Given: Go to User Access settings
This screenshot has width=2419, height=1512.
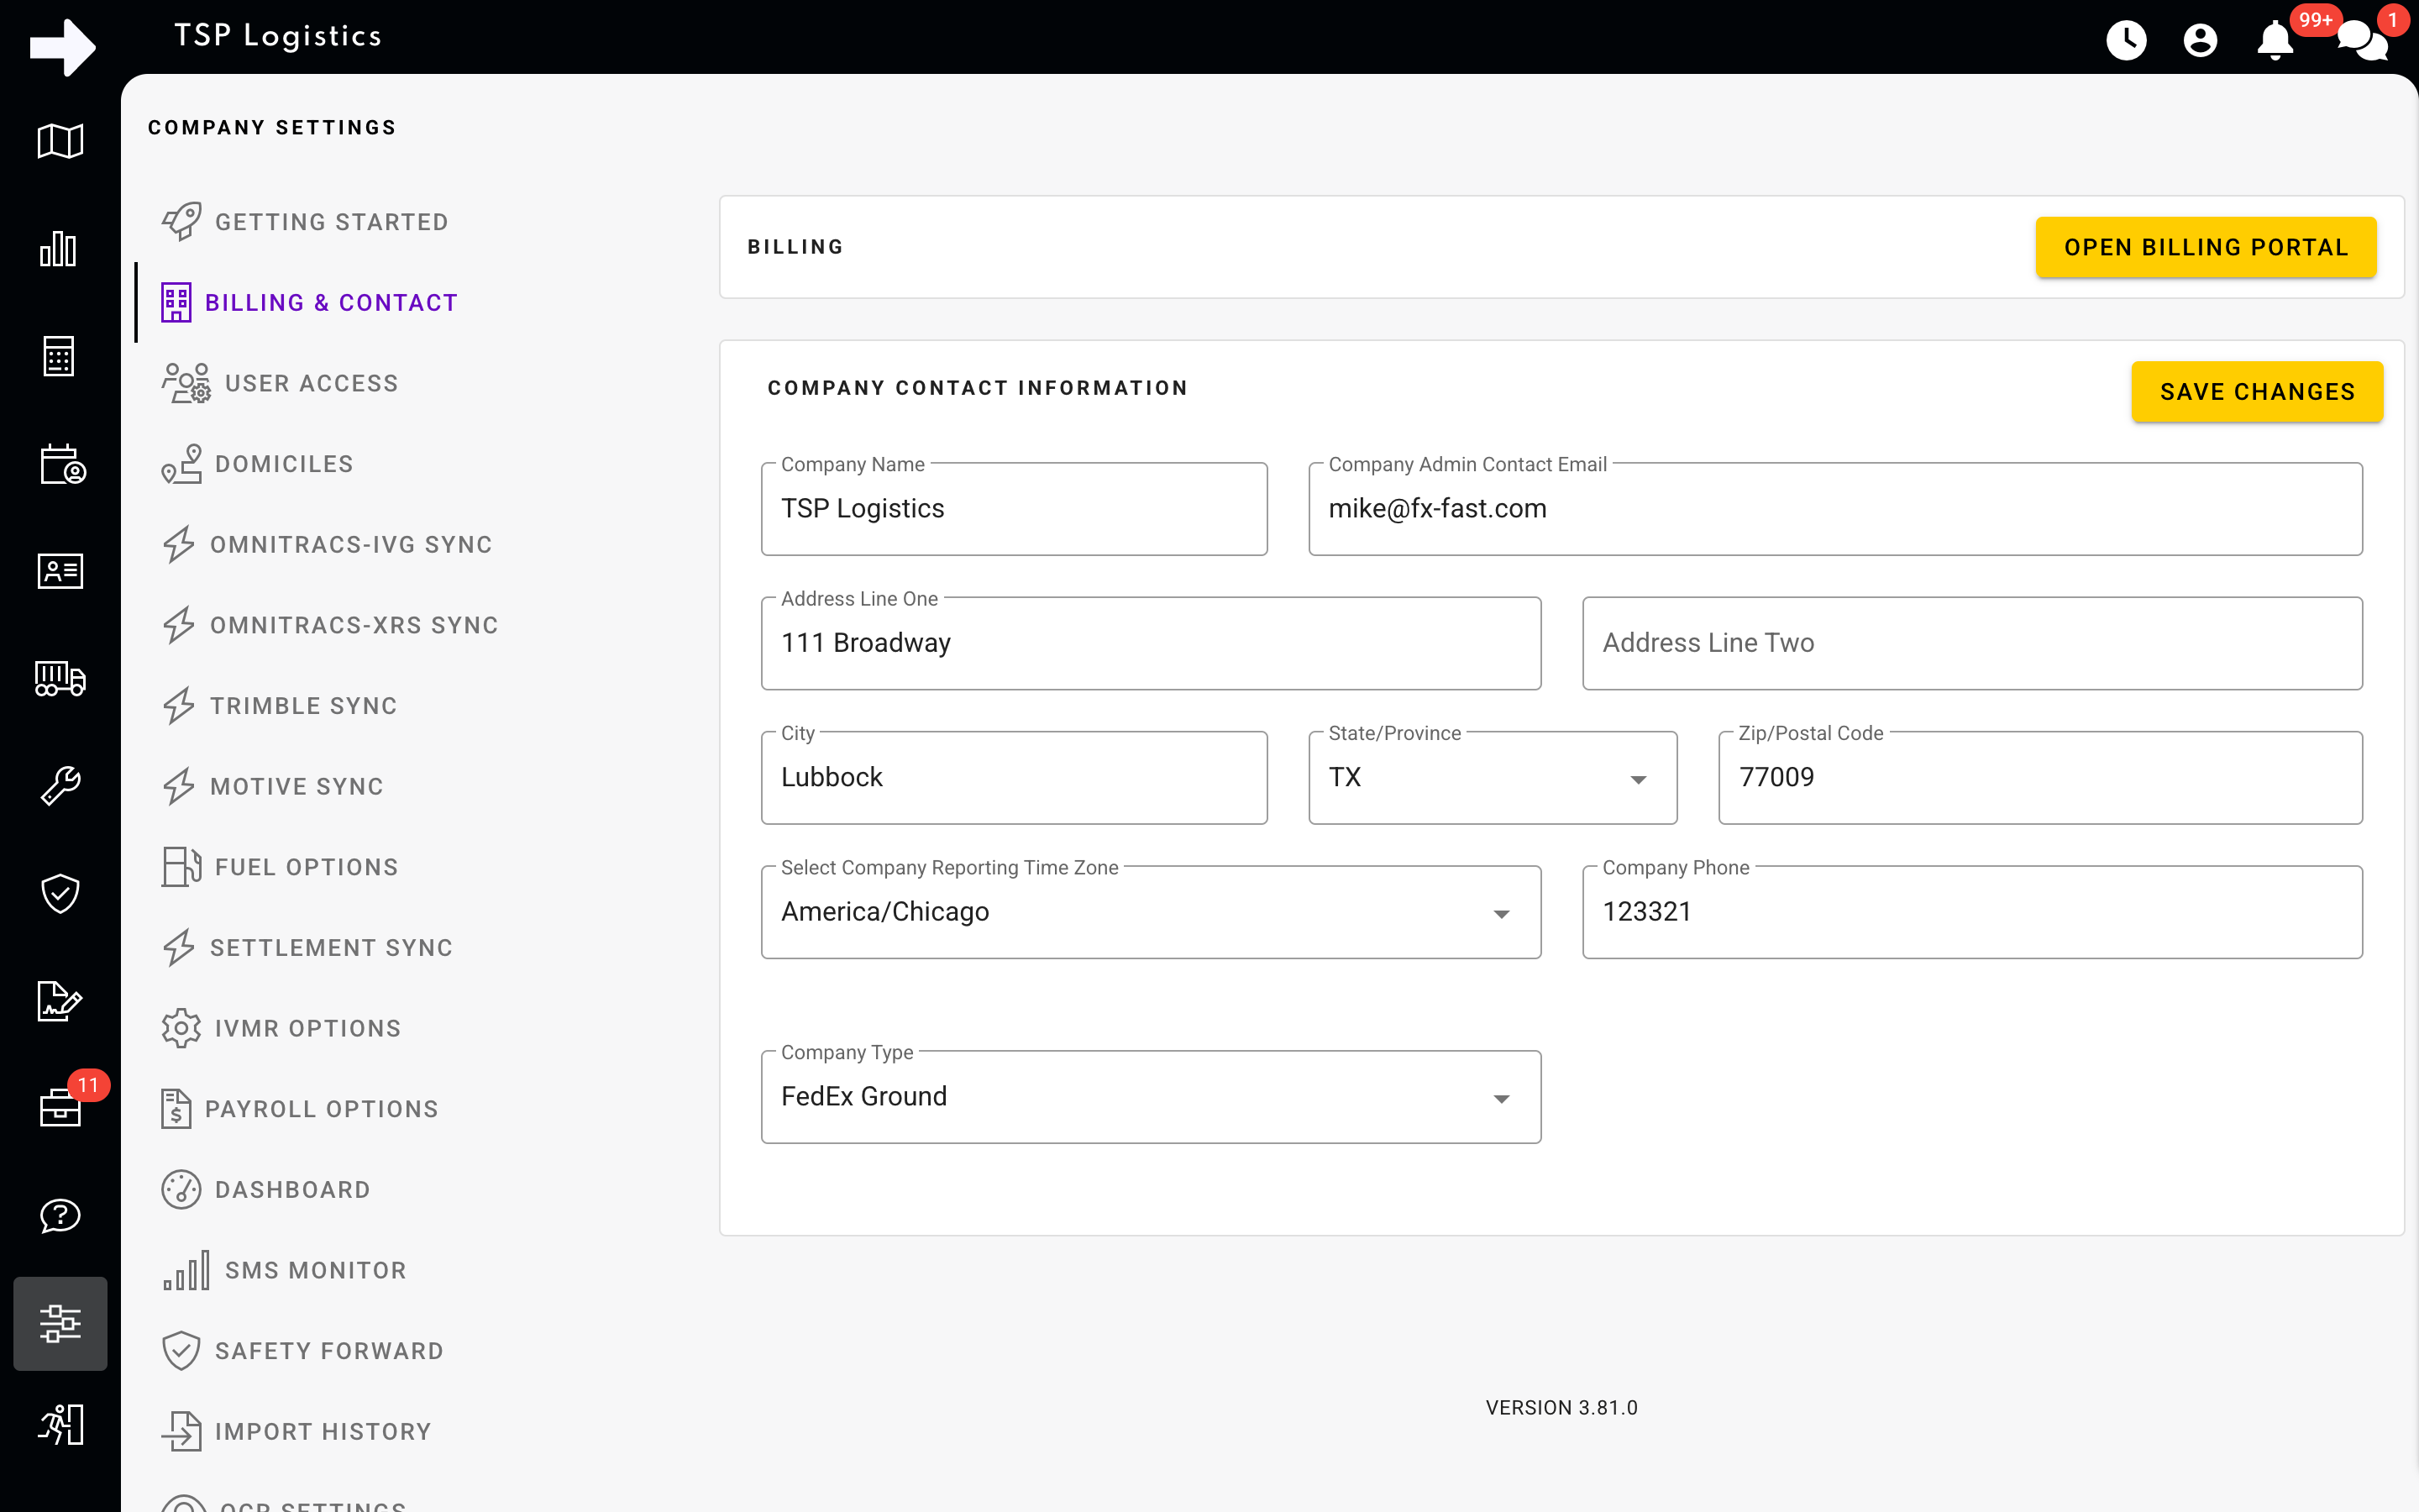Looking at the screenshot, I should click(311, 383).
